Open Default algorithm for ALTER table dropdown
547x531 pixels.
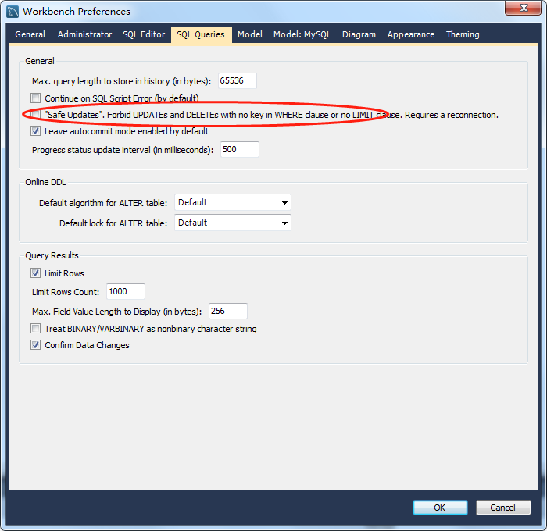click(x=232, y=202)
